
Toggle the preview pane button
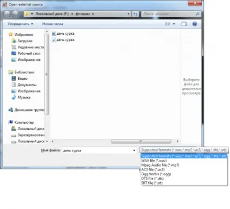184,24
